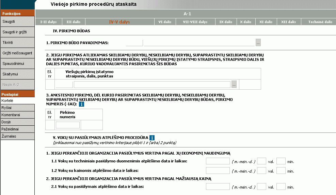Click the Nauja A-2 button
The height and width of the screenshot is (195, 336).
click(x=17, y=85)
